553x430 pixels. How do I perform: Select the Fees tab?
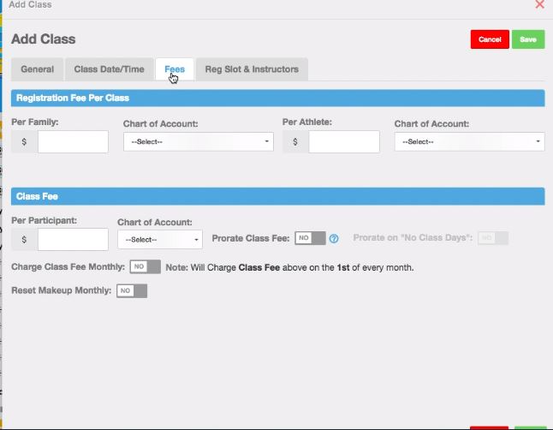point(175,69)
